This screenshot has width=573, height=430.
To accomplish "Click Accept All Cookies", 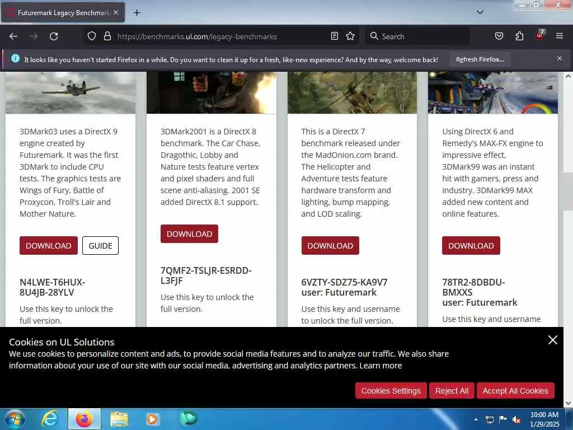I will 515,391.
